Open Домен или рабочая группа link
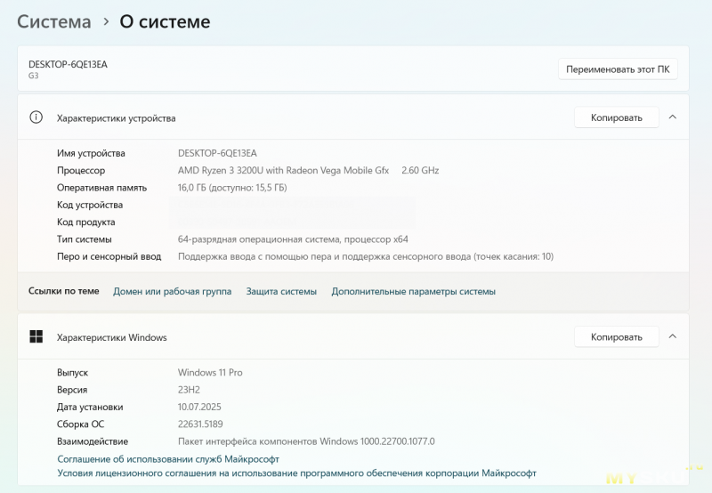The width and height of the screenshot is (712, 493). [172, 292]
